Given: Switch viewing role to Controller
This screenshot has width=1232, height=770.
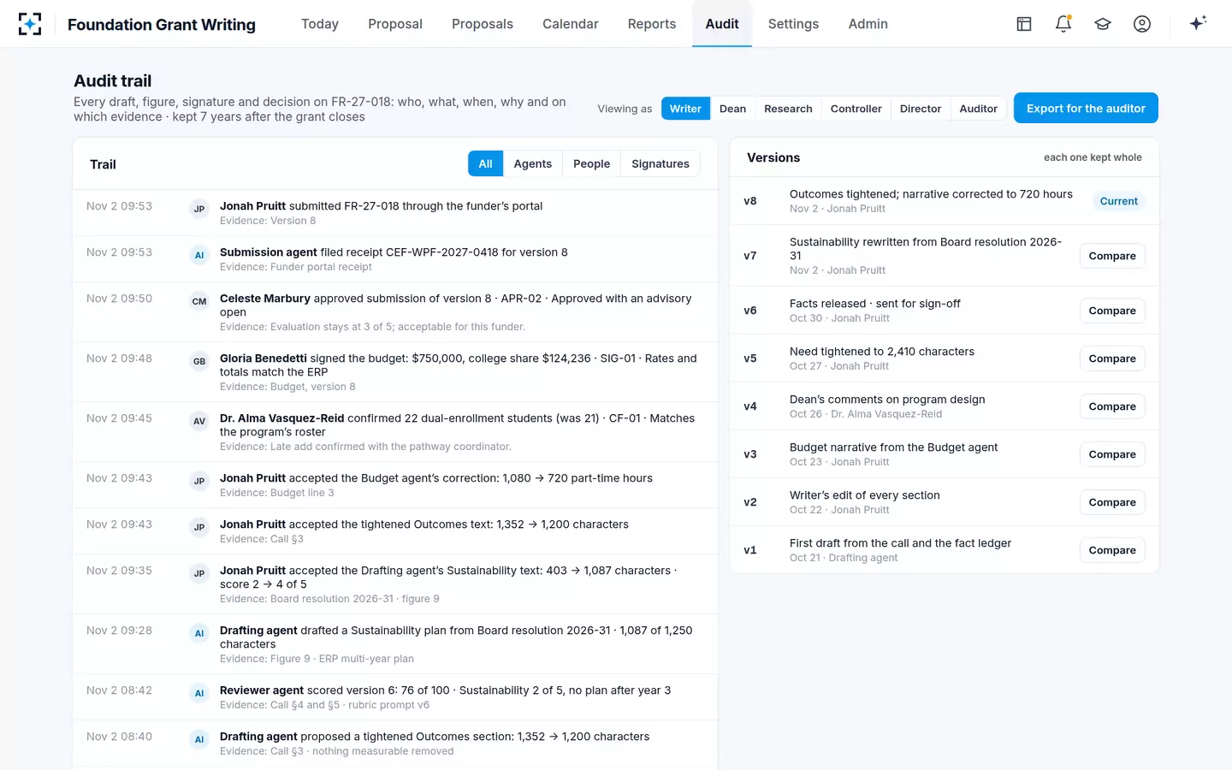Looking at the screenshot, I should (x=856, y=109).
